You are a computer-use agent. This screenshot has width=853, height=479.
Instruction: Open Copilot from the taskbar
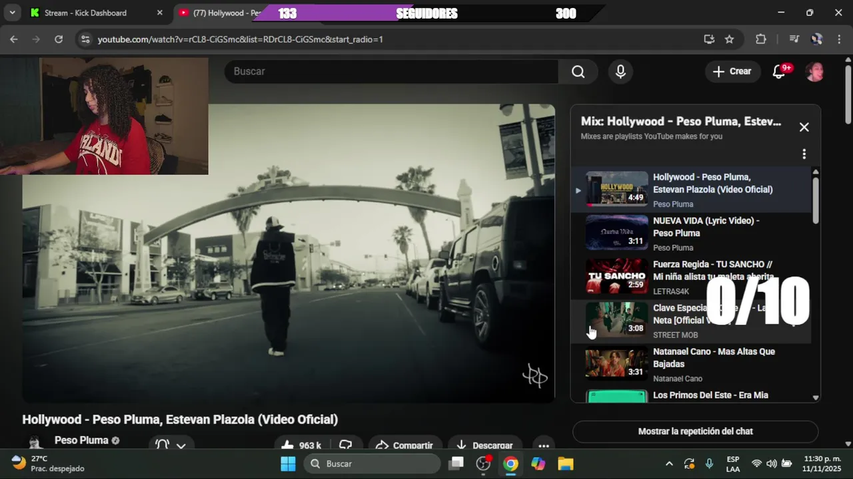(x=538, y=464)
